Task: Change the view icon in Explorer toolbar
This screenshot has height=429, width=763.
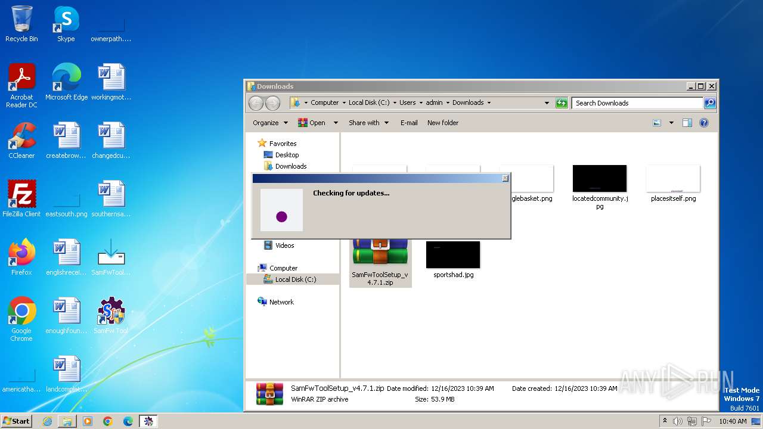Action: tap(657, 123)
